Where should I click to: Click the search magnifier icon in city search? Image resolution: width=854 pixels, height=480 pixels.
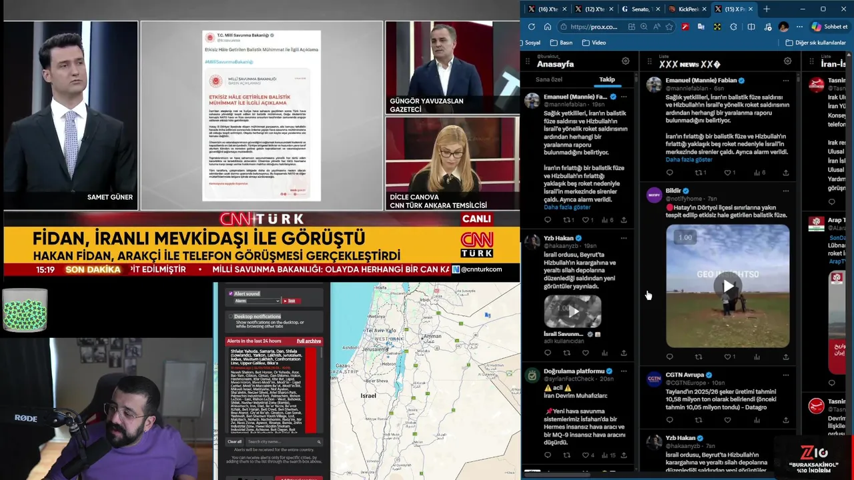tap(319, 442)
